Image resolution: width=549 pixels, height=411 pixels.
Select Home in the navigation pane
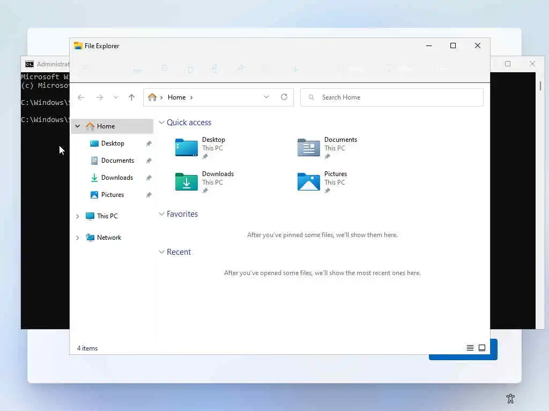pos(112,126)
